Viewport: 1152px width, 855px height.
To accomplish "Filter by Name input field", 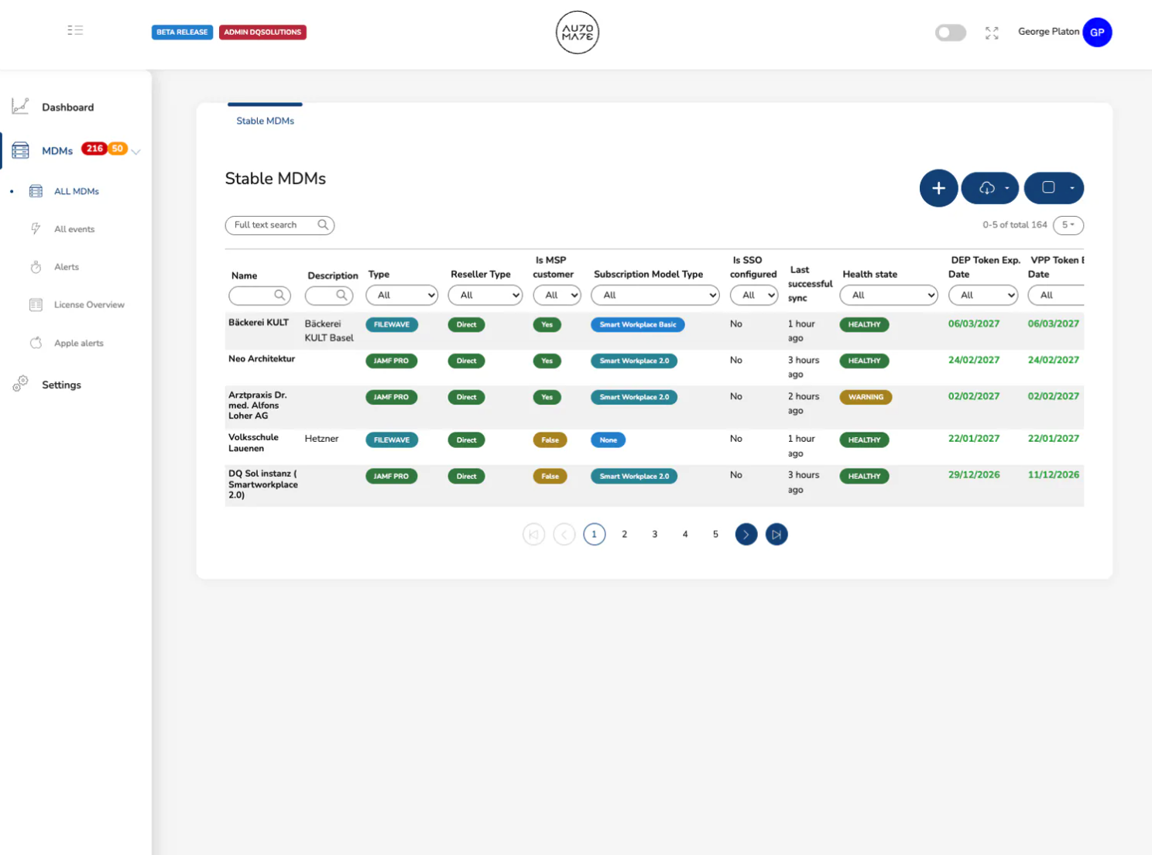I will click(x=259, y=296).
